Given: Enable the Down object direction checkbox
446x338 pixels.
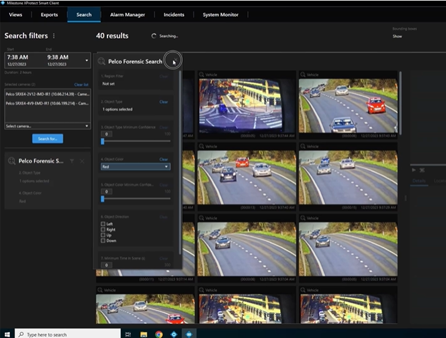Looking at the screenshot, I should coord(102,240).
